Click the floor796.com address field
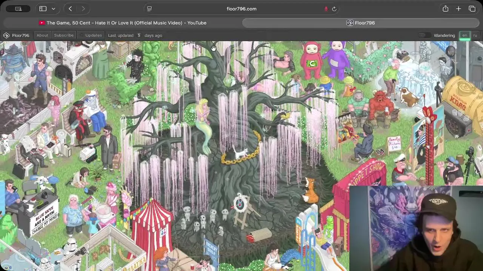Viewport: 483px width, 271px height. point(241,9)
